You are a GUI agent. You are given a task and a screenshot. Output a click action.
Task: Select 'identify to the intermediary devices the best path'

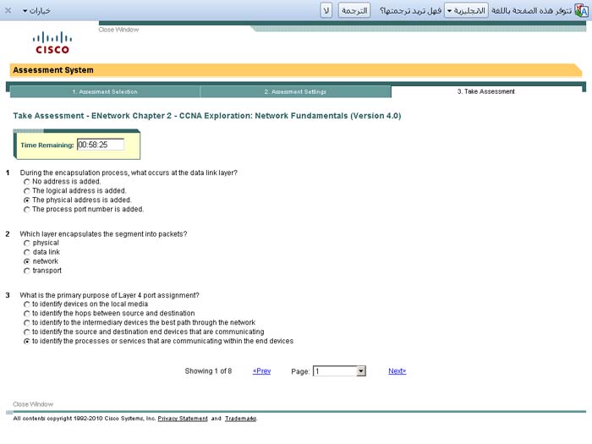point(26,323)
